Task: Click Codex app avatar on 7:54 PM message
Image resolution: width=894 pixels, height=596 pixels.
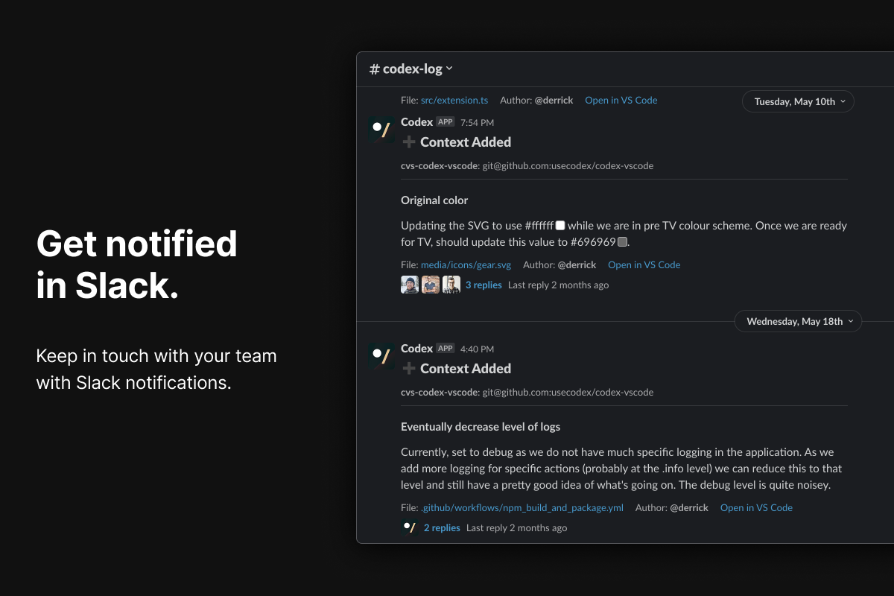Action: point(381,130)
